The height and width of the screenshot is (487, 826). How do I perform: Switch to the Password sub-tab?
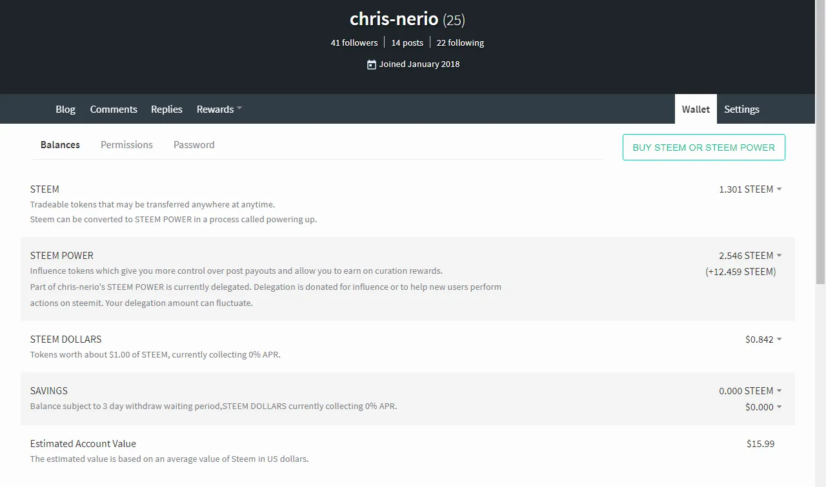pos(194,144)
